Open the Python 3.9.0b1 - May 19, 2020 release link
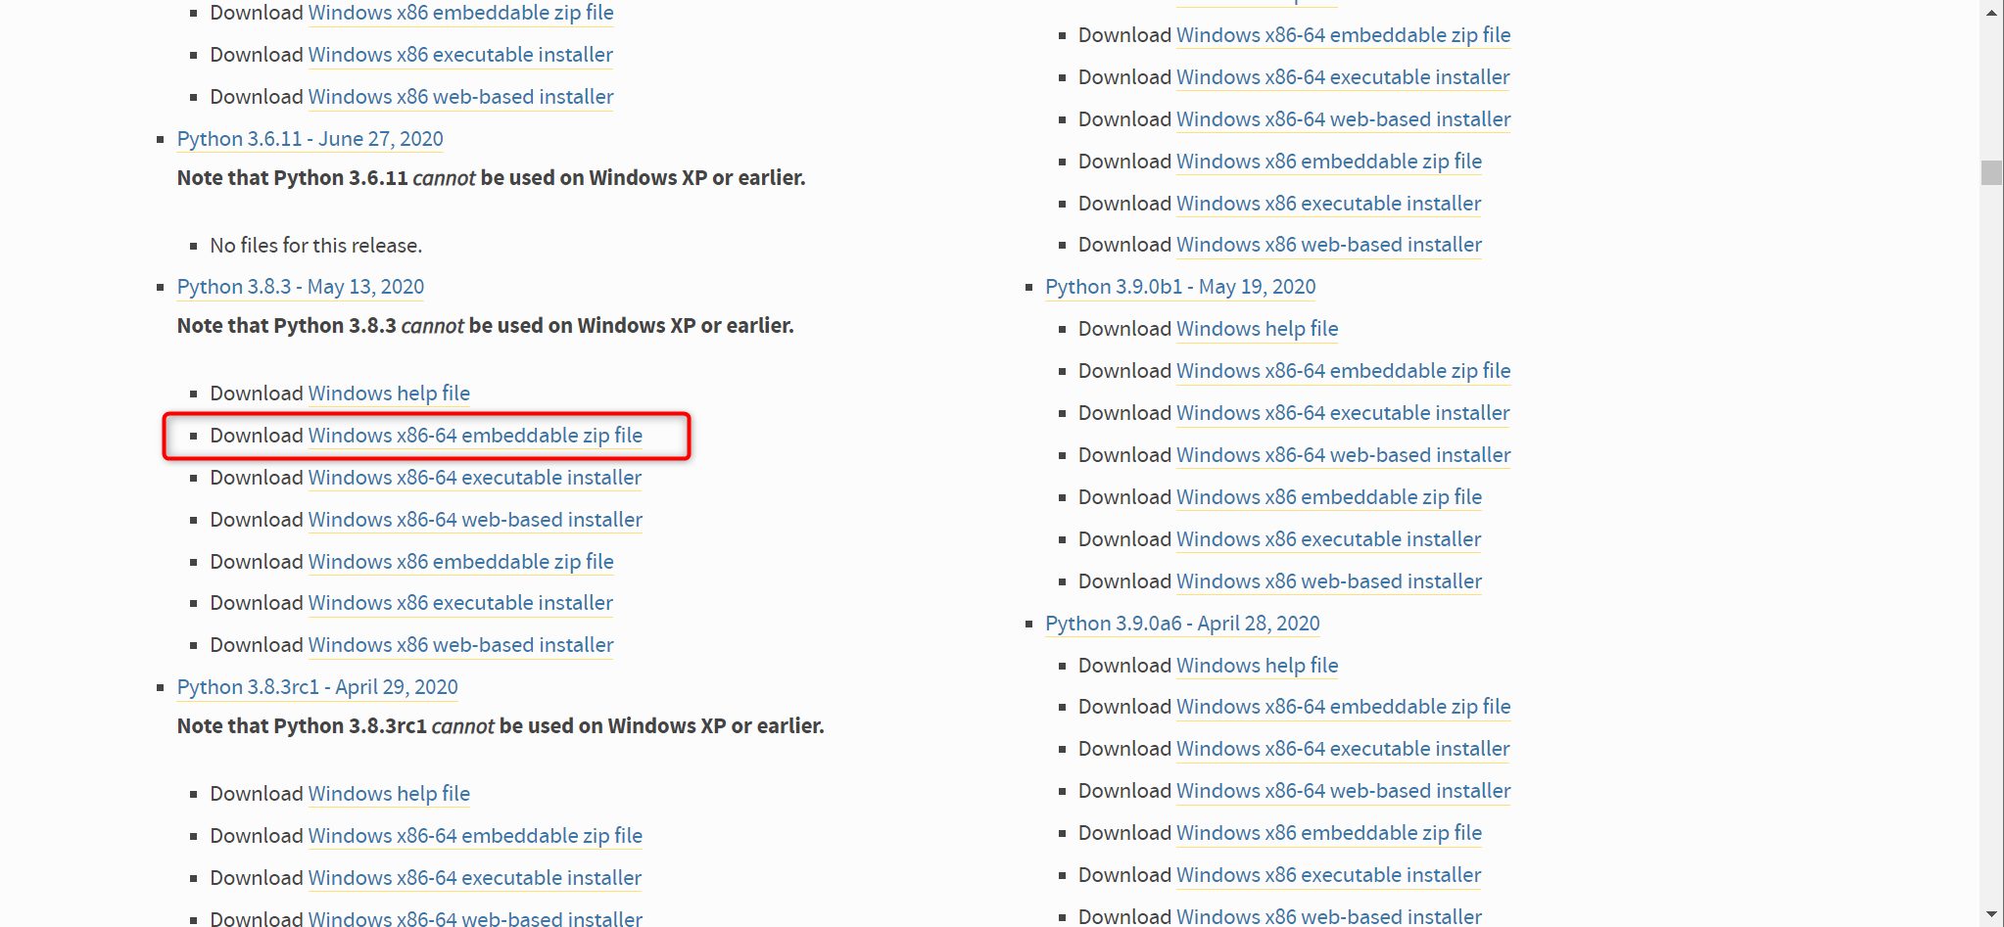This screenshot has height=927, width=2004. click(x=1180, y=287)
